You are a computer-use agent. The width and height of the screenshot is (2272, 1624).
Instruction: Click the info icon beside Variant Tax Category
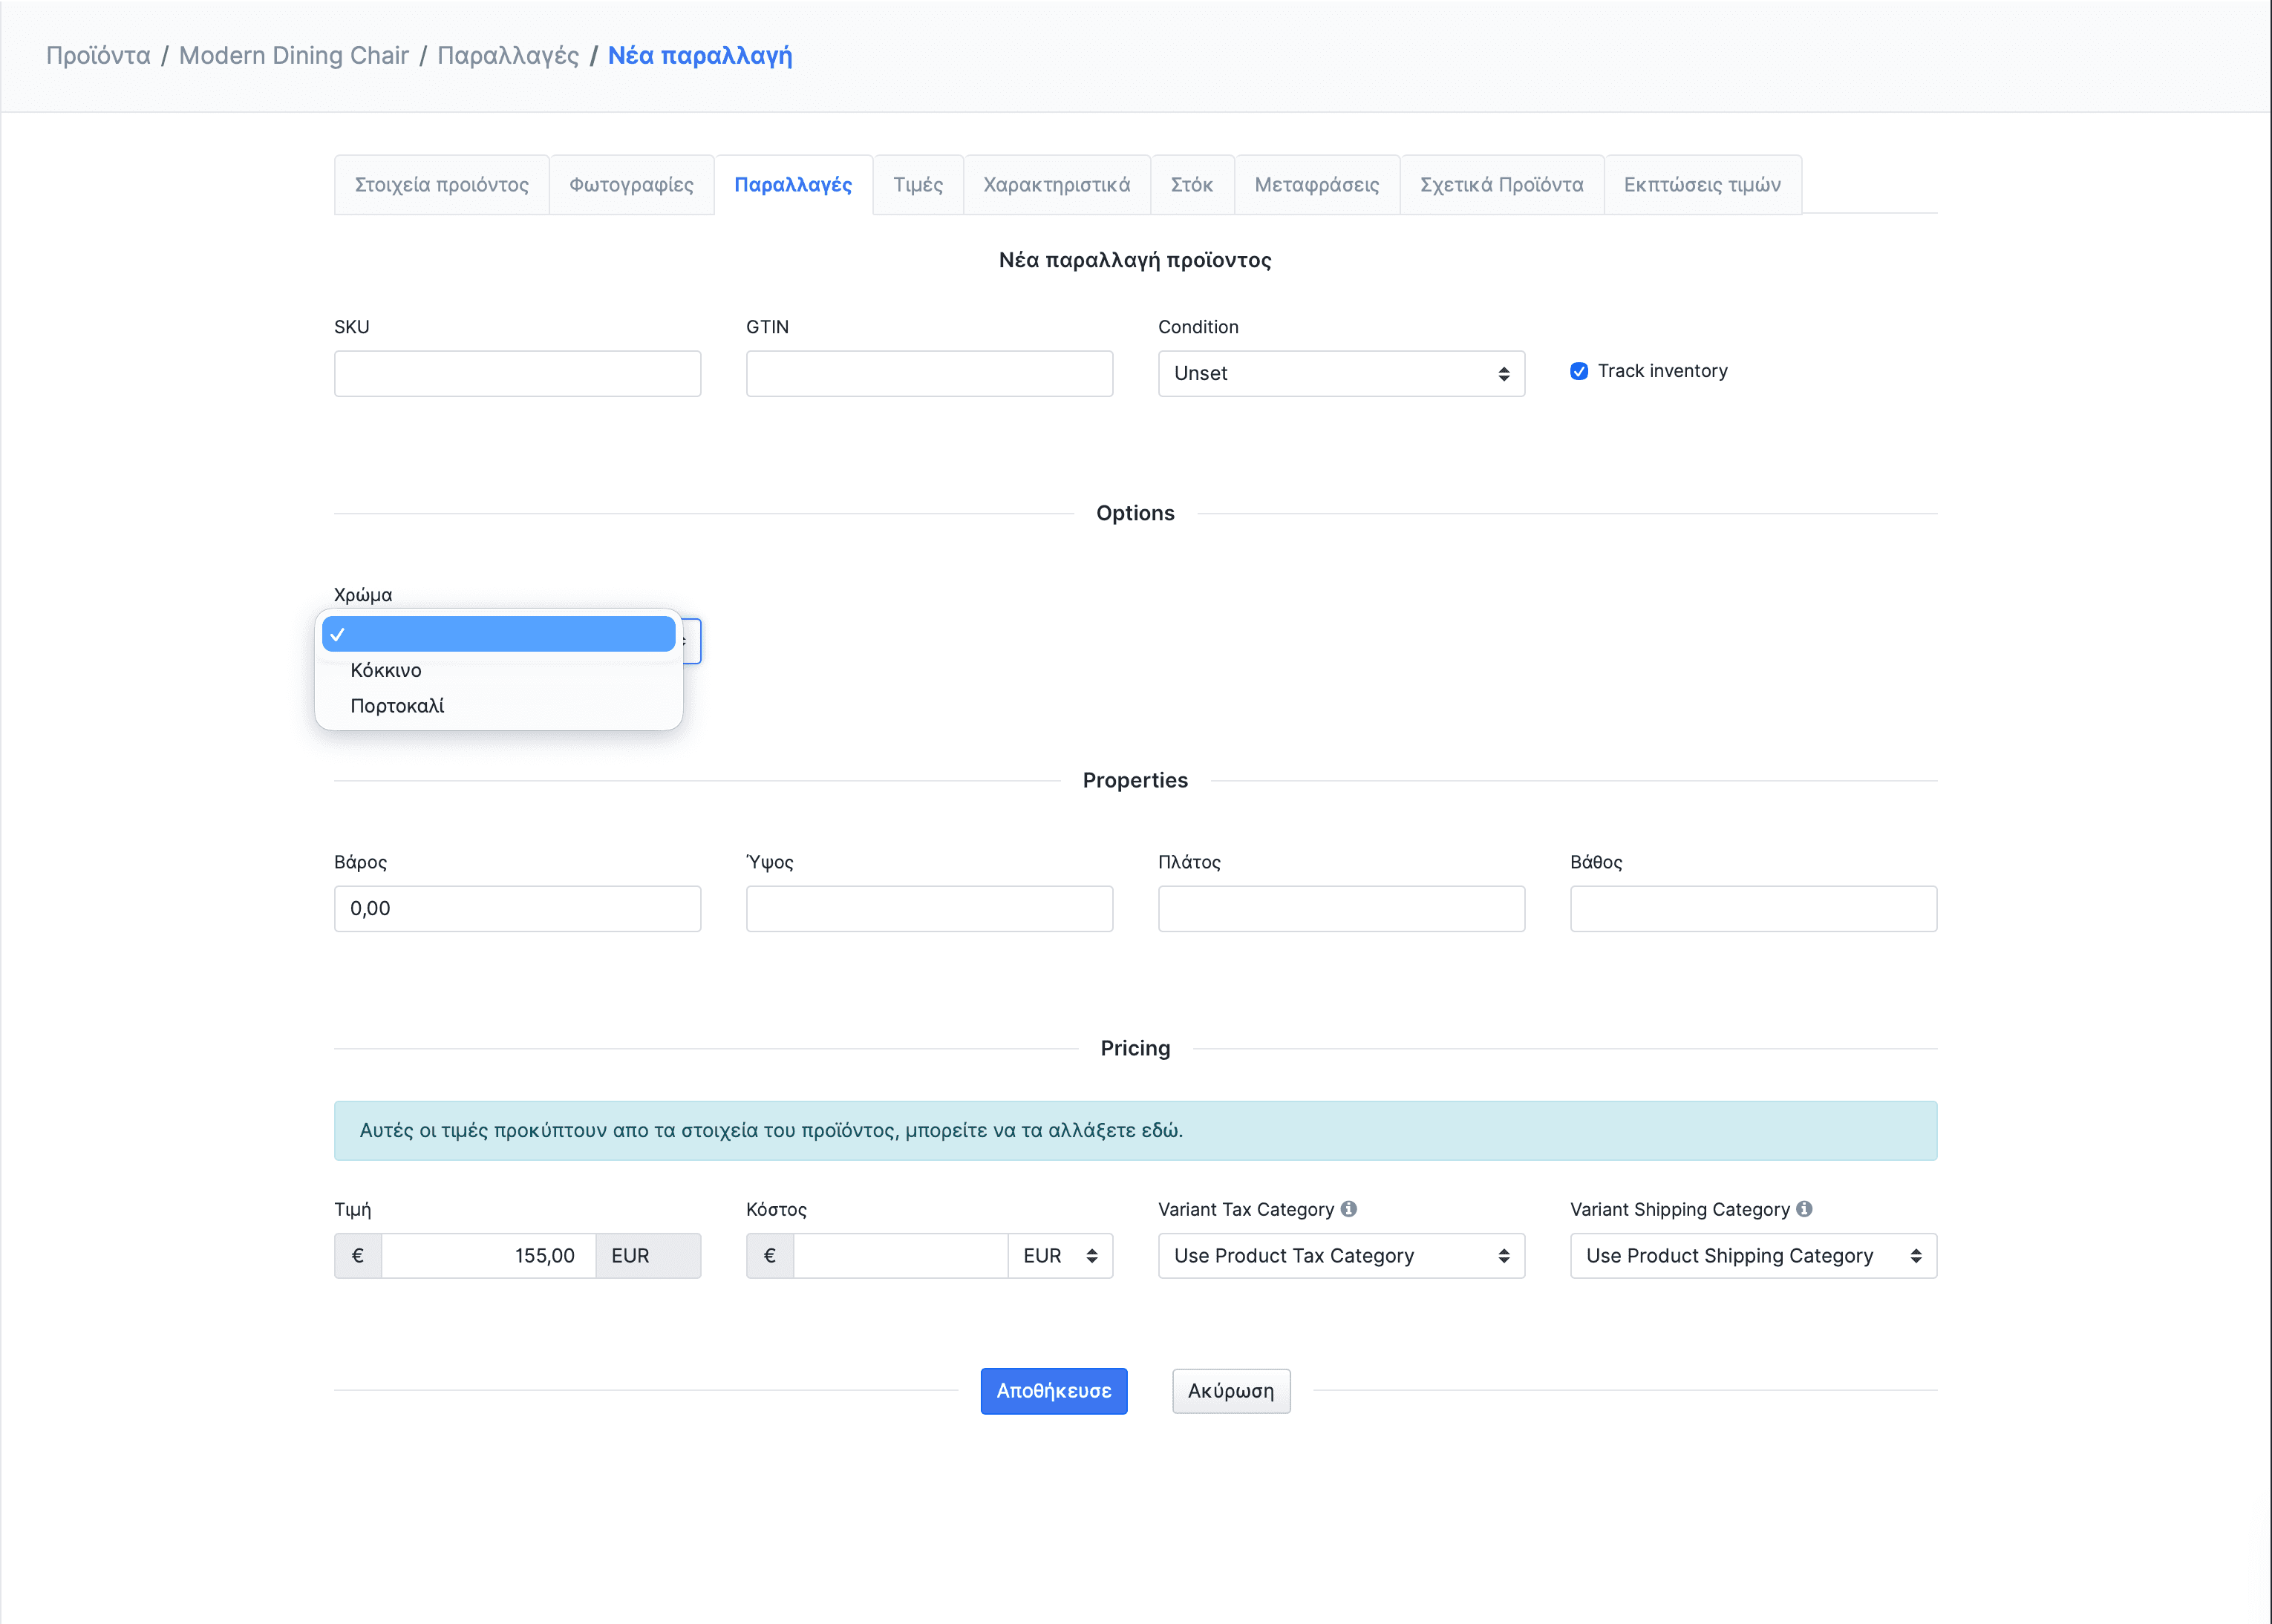pyautogui.click(x=1348, y=1209)
